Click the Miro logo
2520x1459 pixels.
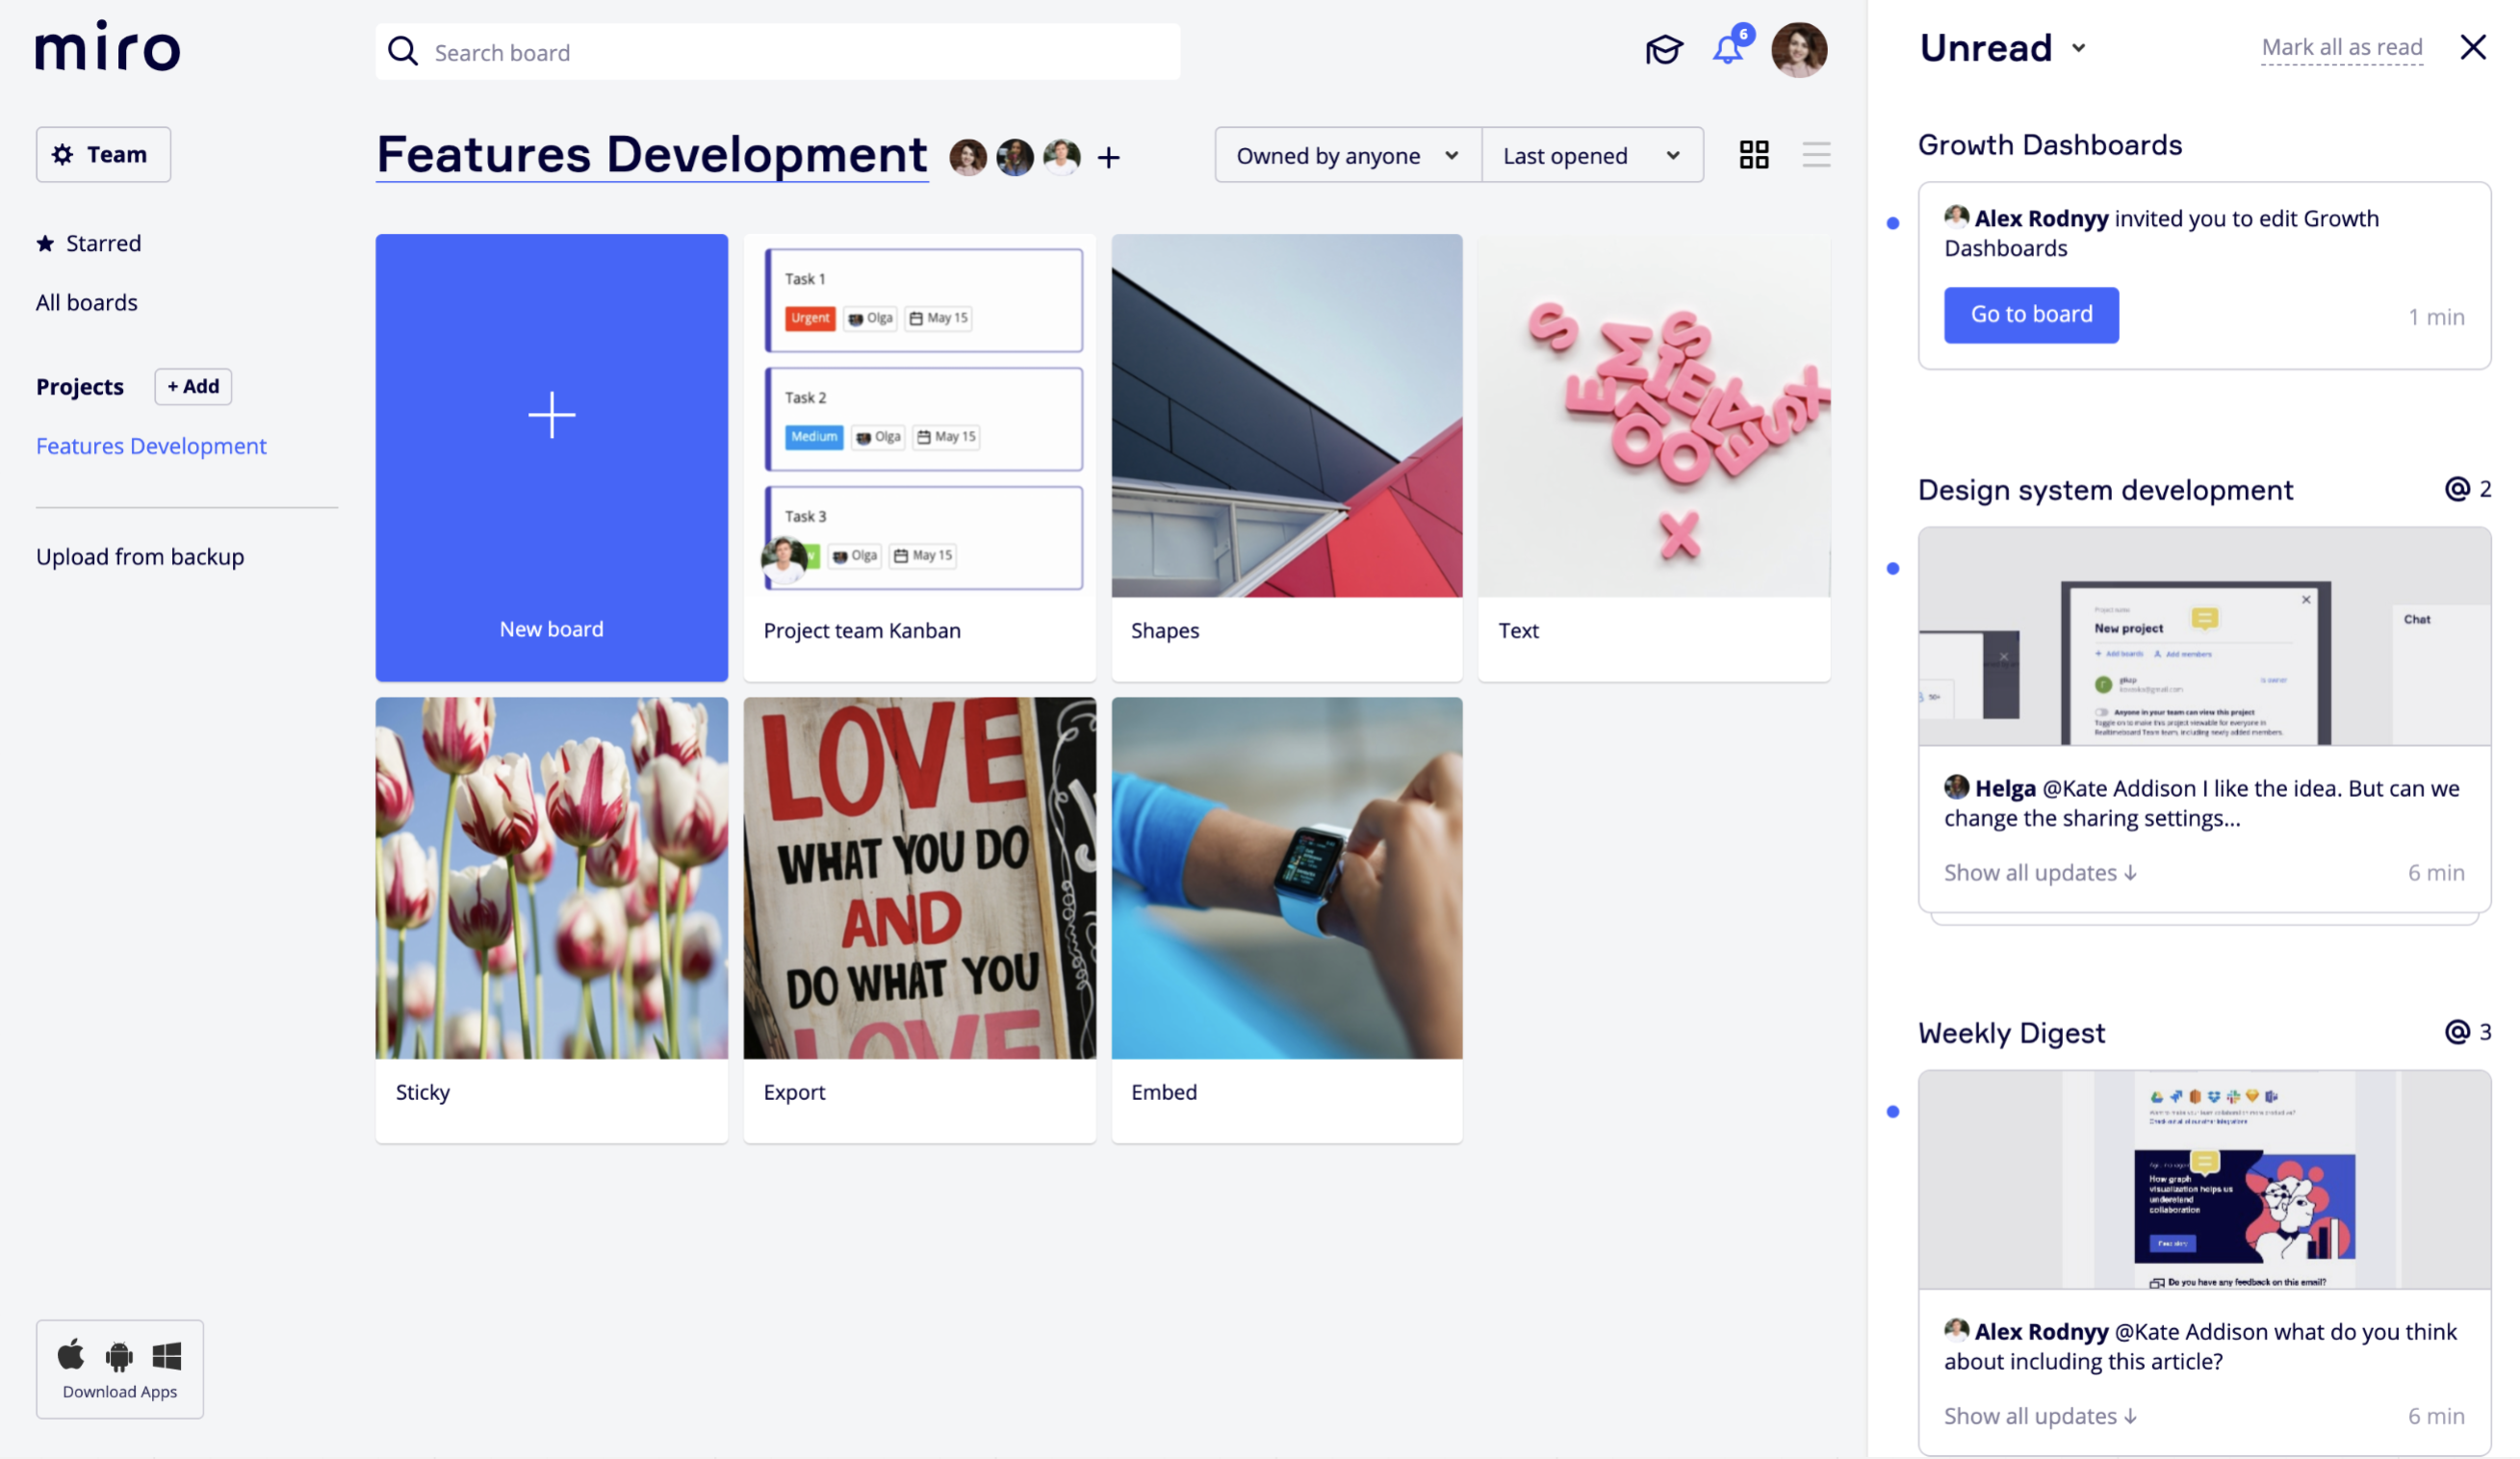[x=108, y=47]
